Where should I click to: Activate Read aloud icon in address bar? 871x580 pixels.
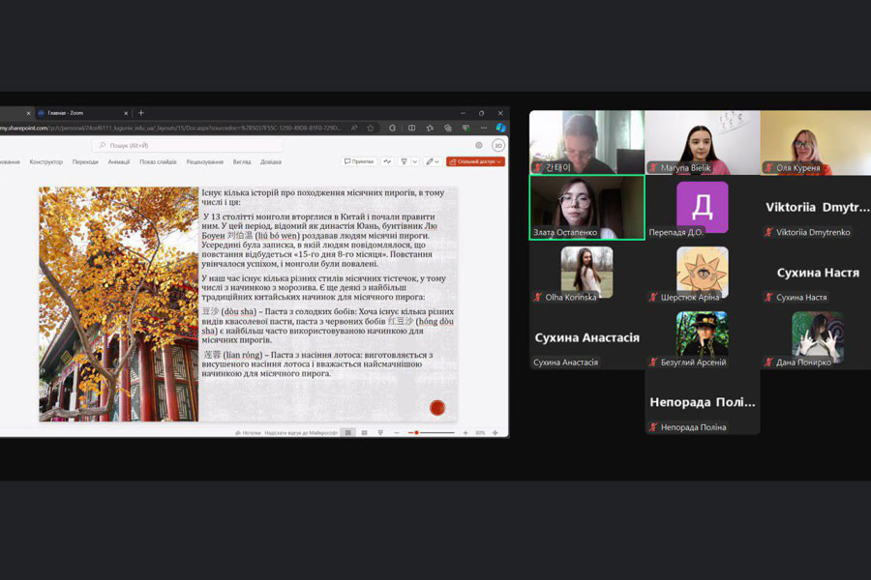click(x=354, y=129)
